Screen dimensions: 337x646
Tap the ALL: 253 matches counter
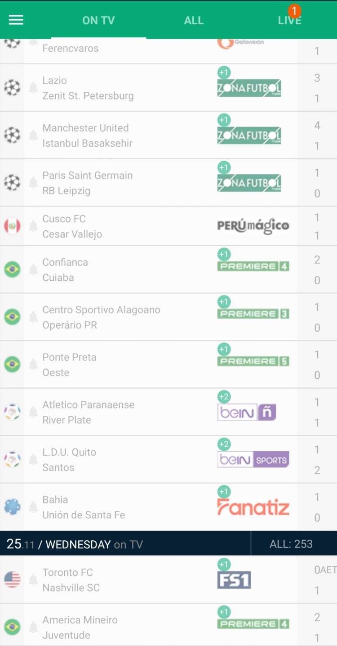tap(291, 544)
